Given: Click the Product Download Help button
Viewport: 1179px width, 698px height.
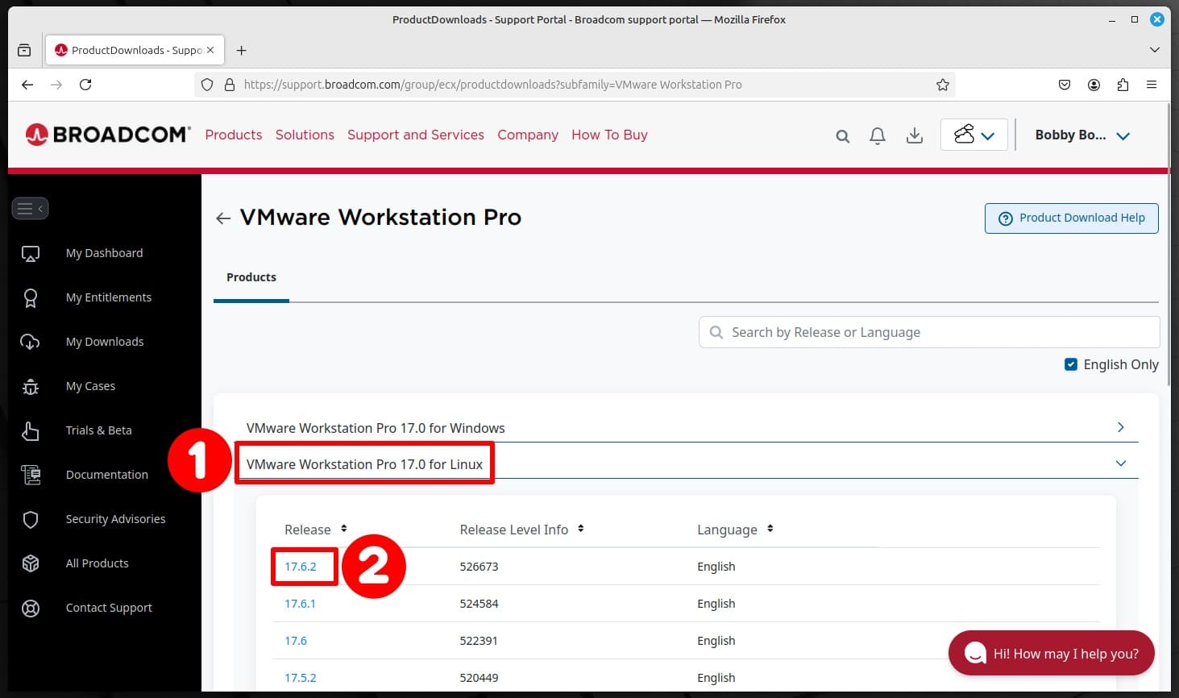Looking at the screenshot, I should click(1071, 218).
